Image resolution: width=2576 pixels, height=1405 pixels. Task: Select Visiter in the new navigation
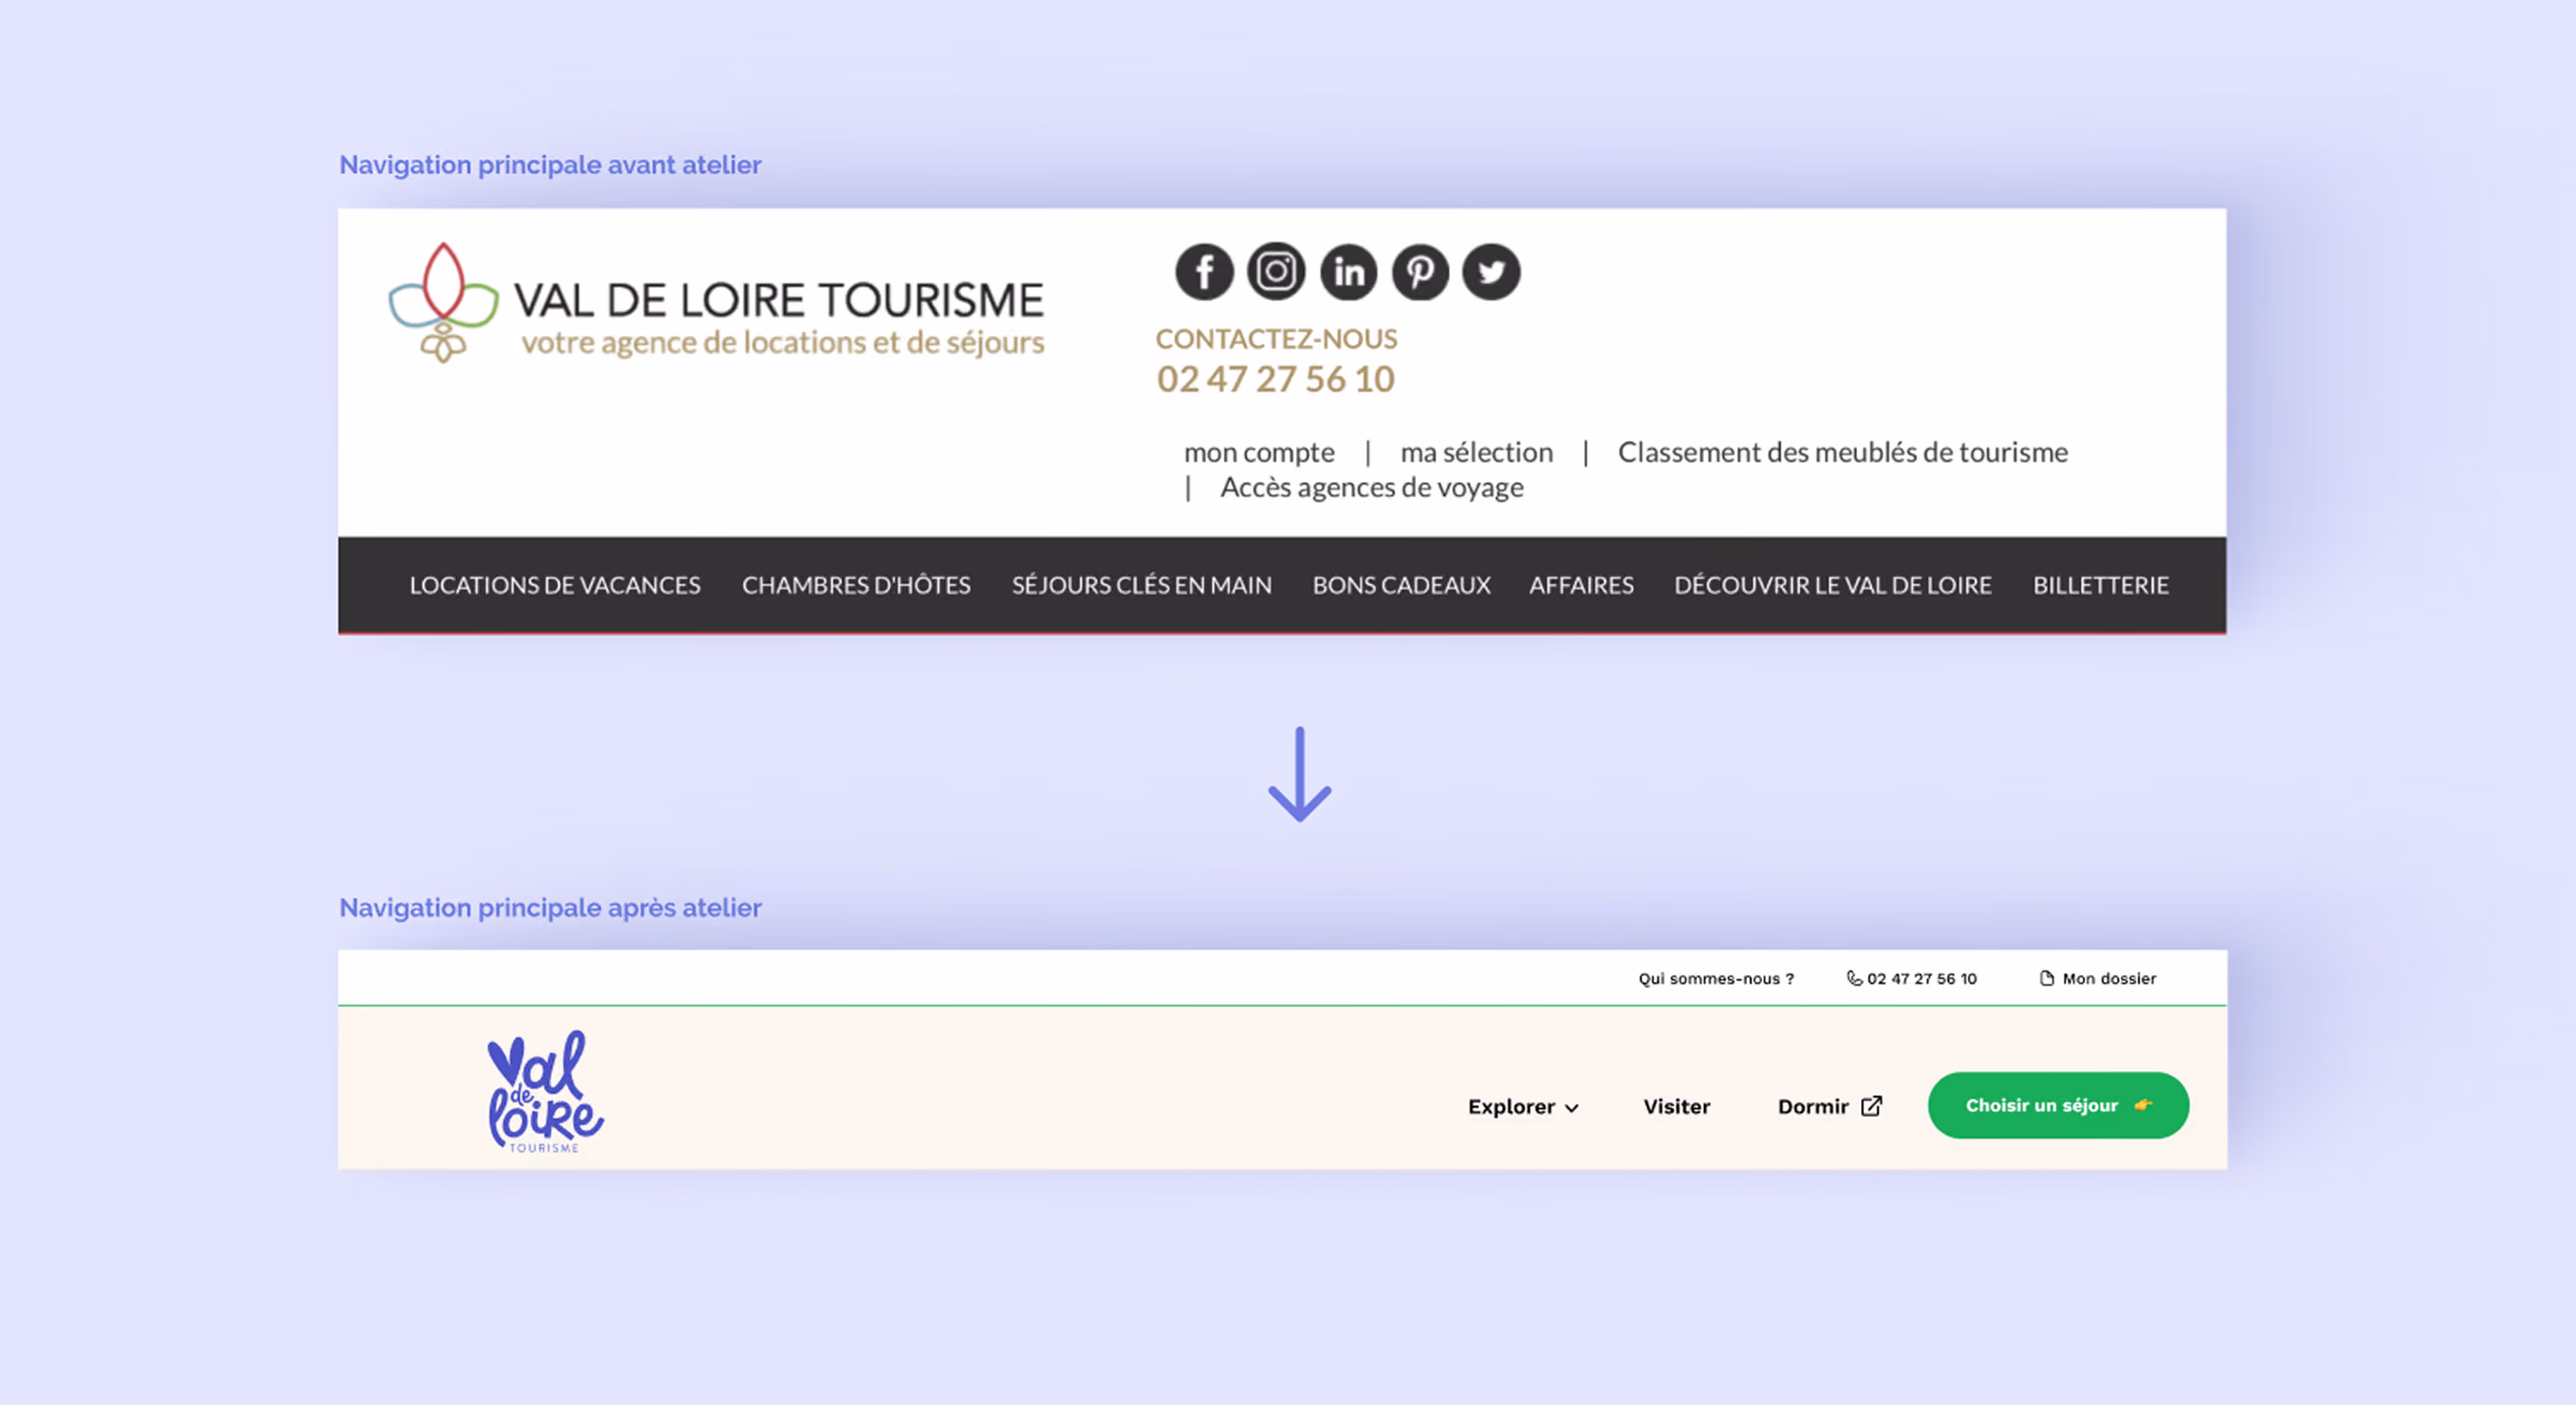pyautogui.click(x=1677, y=1107)
